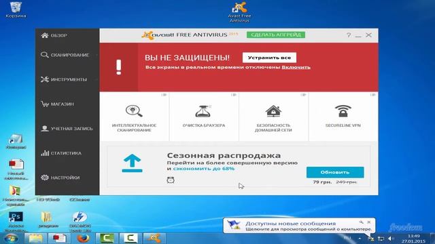Image resolution: width=435 pixels, height=244 pixels.
Task: Open the SecureLine VPN tile
Action: 343,117
